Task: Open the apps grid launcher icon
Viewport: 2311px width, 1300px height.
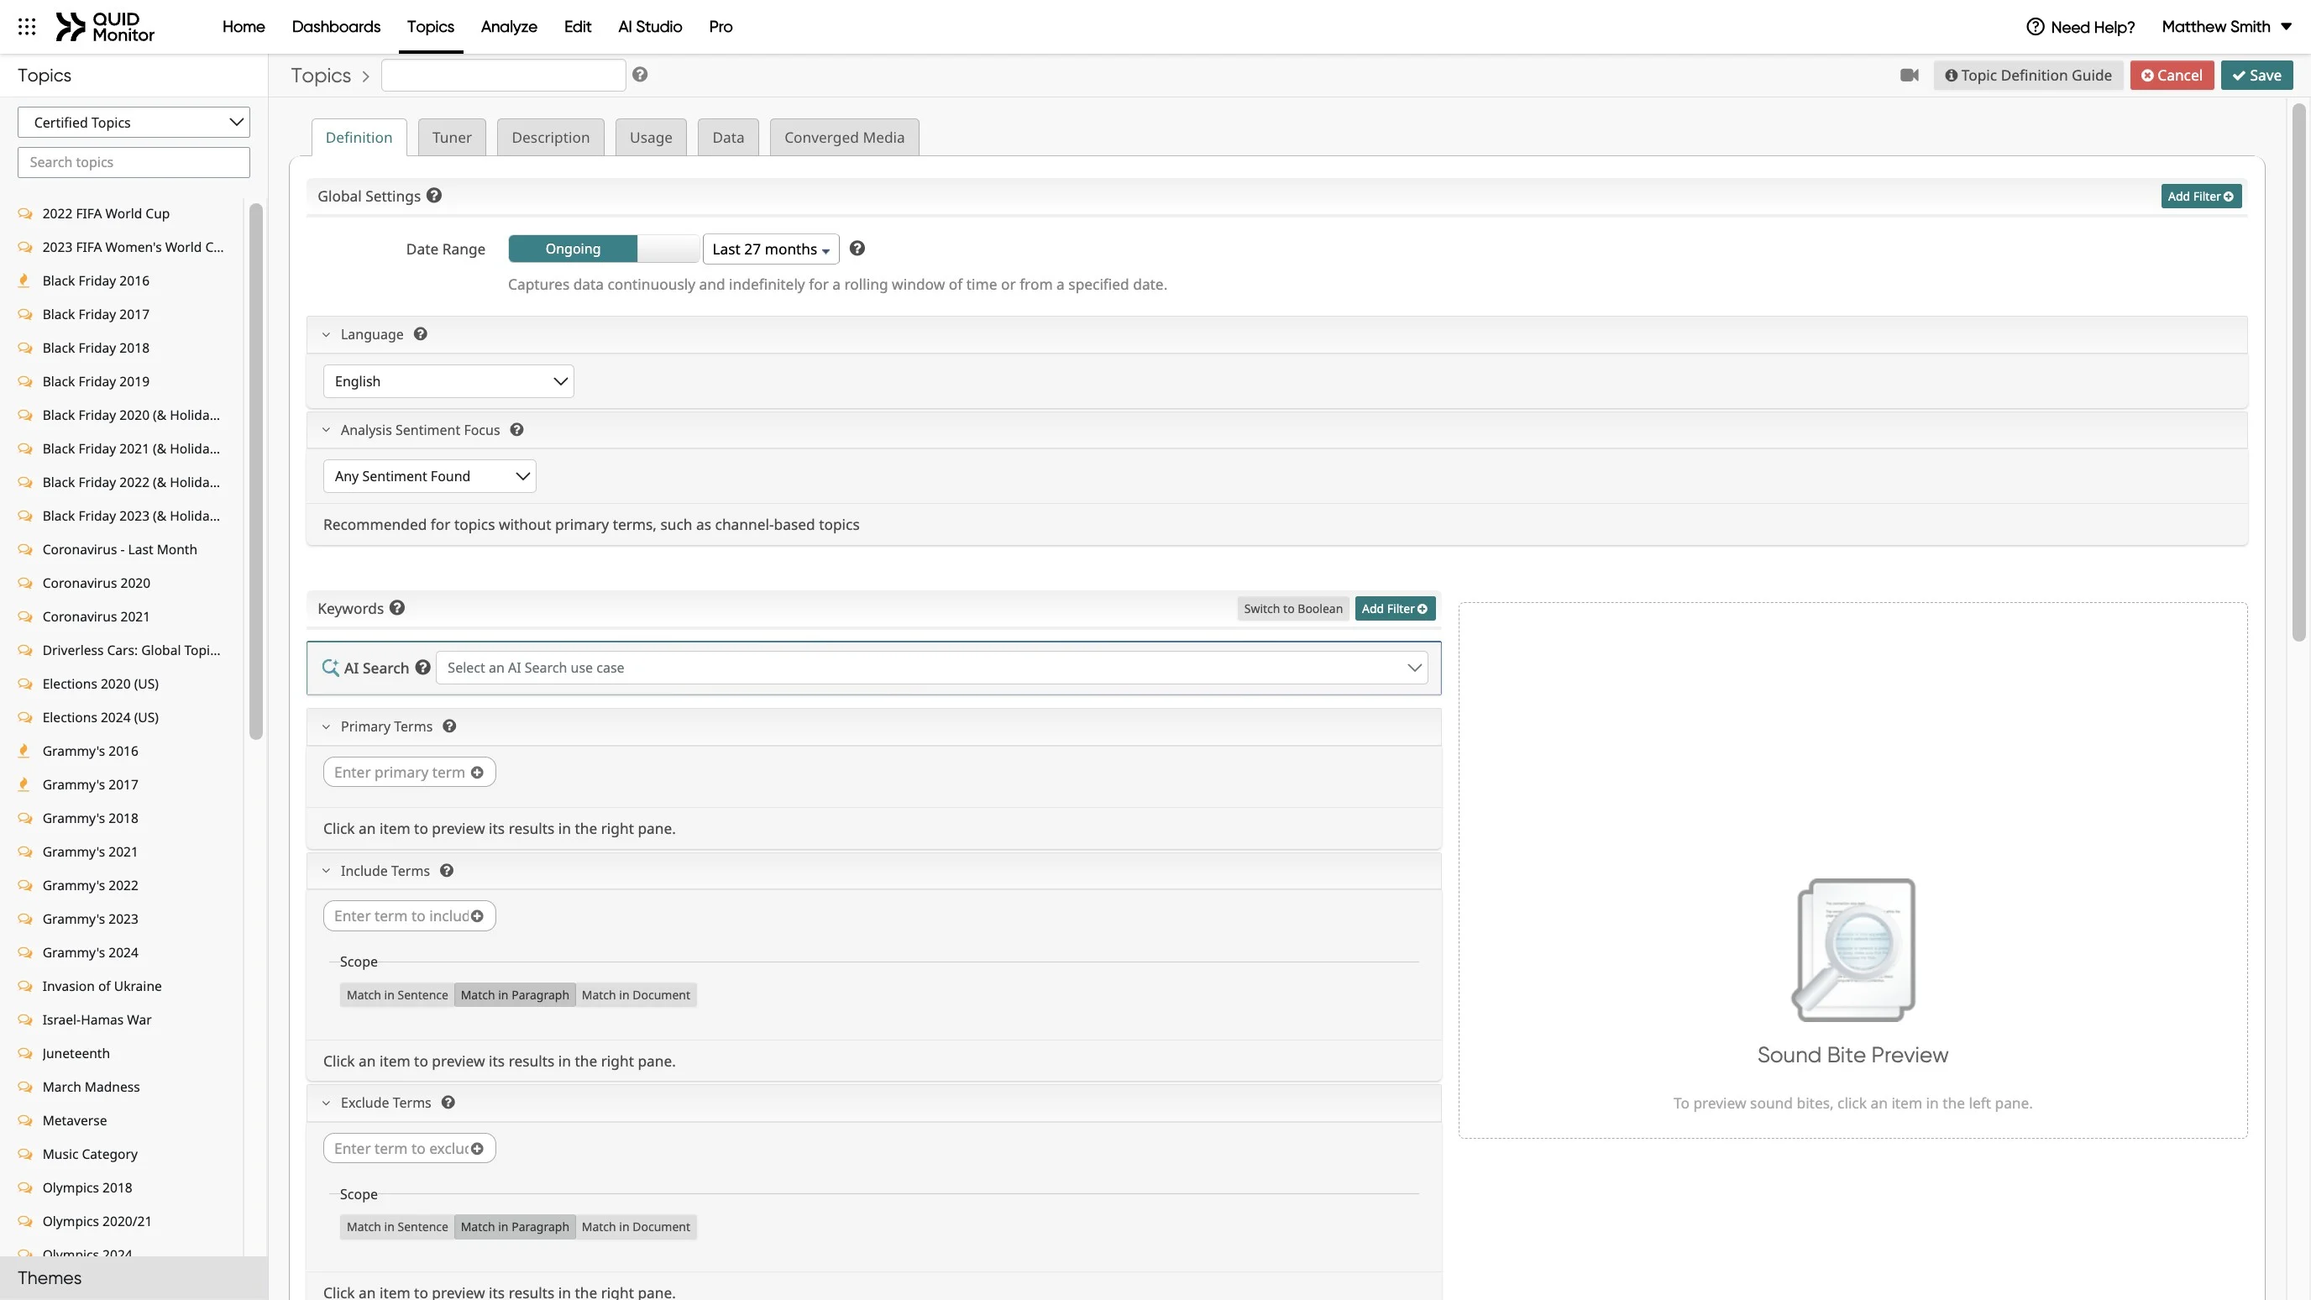Action: click(27, 27)
